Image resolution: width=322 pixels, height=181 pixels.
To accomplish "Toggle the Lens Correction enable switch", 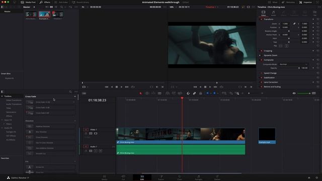I will [x=261, y=82].
